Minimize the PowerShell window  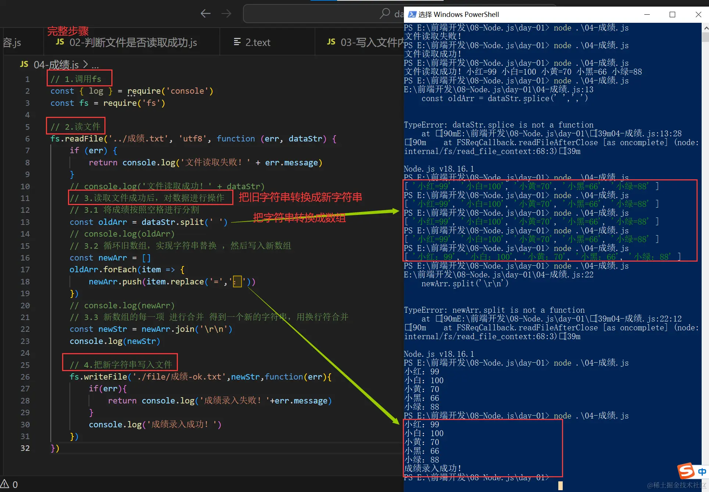647,14
